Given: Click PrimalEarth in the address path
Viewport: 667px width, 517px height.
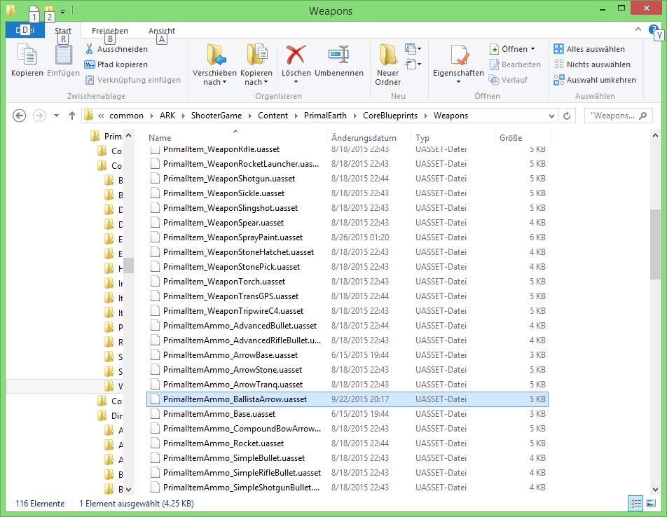Looking at the screenshot, I should point(325,116).
